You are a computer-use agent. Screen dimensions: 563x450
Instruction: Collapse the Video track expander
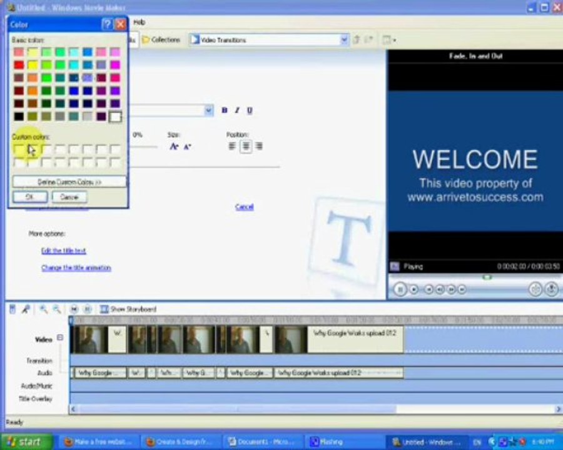(x=60, y=337)
